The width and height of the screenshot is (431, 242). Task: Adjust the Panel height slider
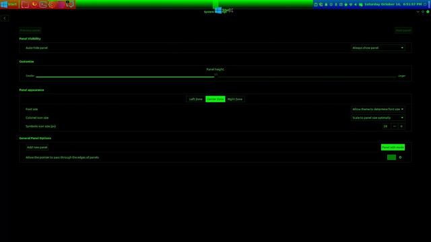(215, 77)
